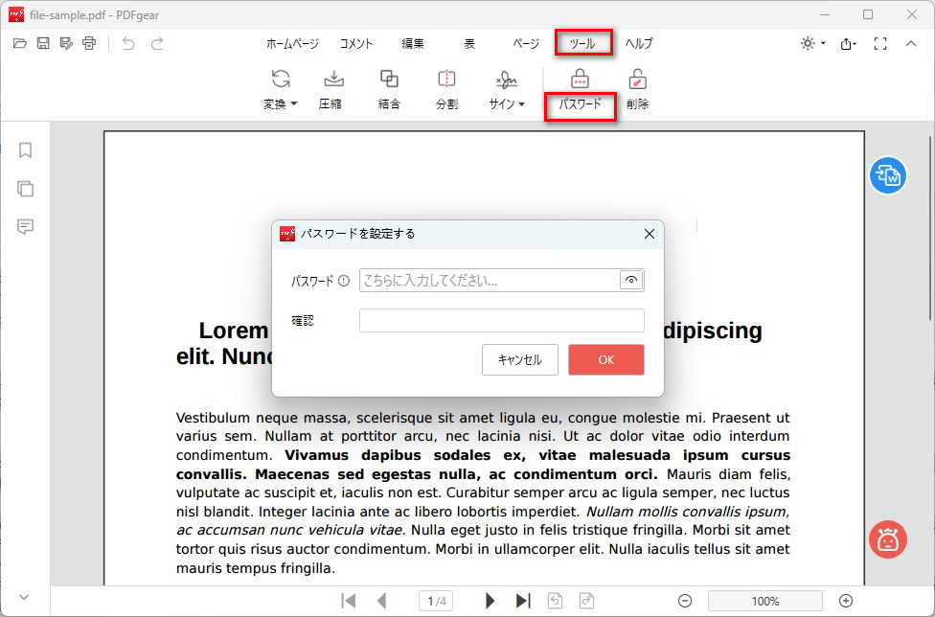Open the 圧縮 (Compress) tool

point(333,89)
